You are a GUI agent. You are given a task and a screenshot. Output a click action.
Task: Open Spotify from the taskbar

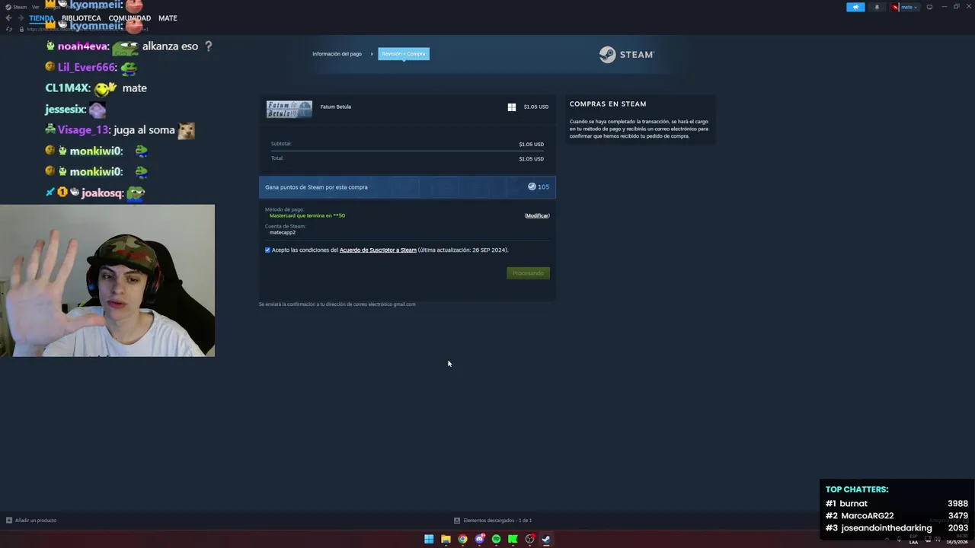coord(496,540)
